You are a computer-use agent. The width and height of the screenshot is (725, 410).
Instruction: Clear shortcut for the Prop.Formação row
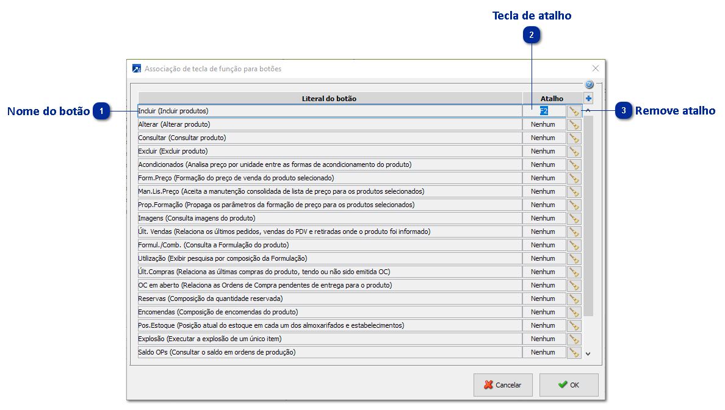coord(574,205)
